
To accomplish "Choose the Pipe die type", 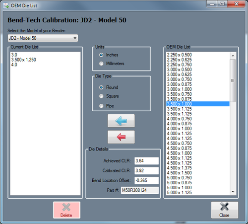I will click(101, 106).
